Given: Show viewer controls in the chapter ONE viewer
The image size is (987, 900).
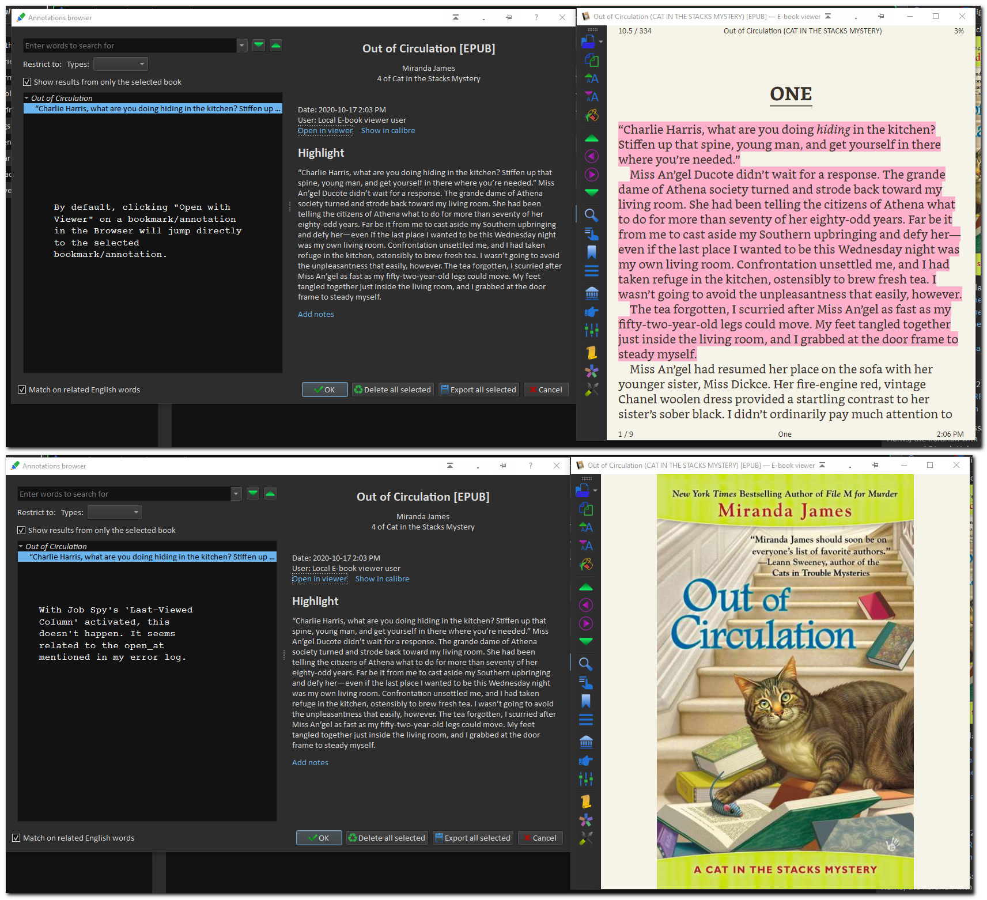Looking at the screenshot, I should point(592,330).
